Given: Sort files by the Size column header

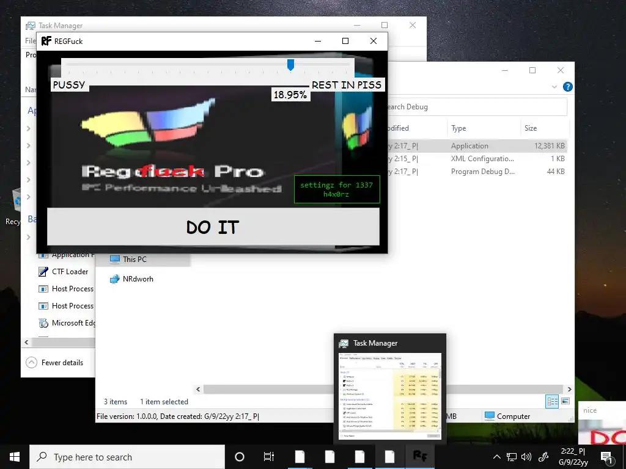Looking at the screenshot, I should (544, 128).
